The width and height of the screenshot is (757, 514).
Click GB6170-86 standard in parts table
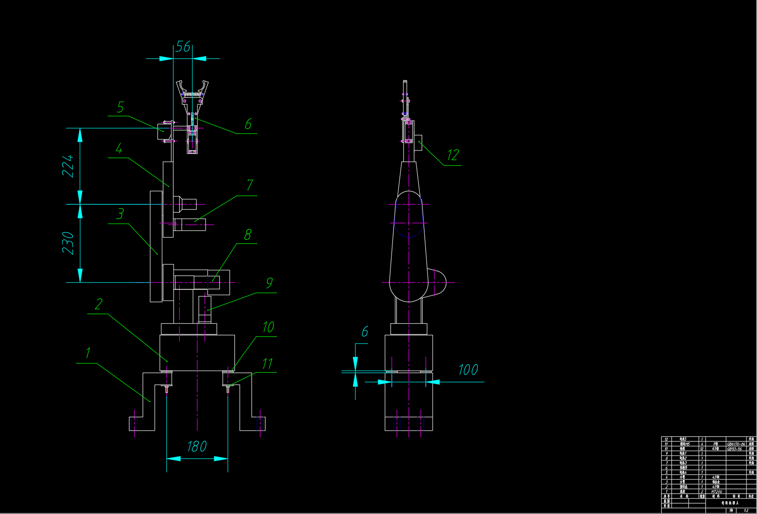point(736,444)
